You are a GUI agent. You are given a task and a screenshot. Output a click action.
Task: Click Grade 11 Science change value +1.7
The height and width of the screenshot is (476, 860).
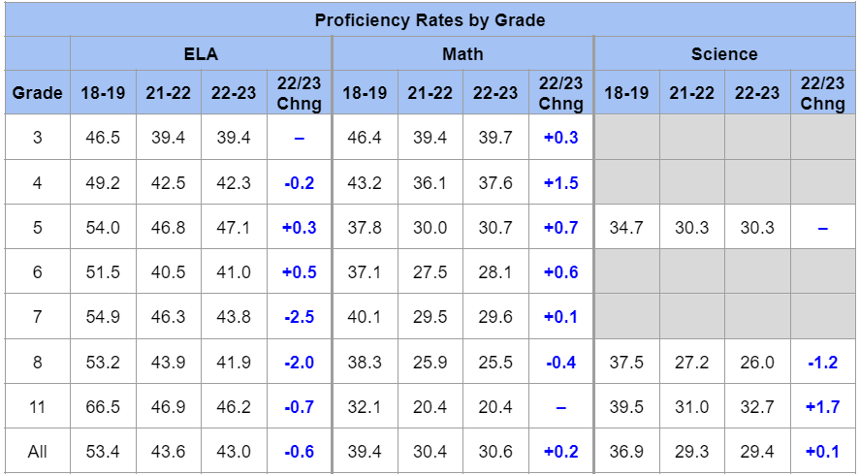[822, 407]
